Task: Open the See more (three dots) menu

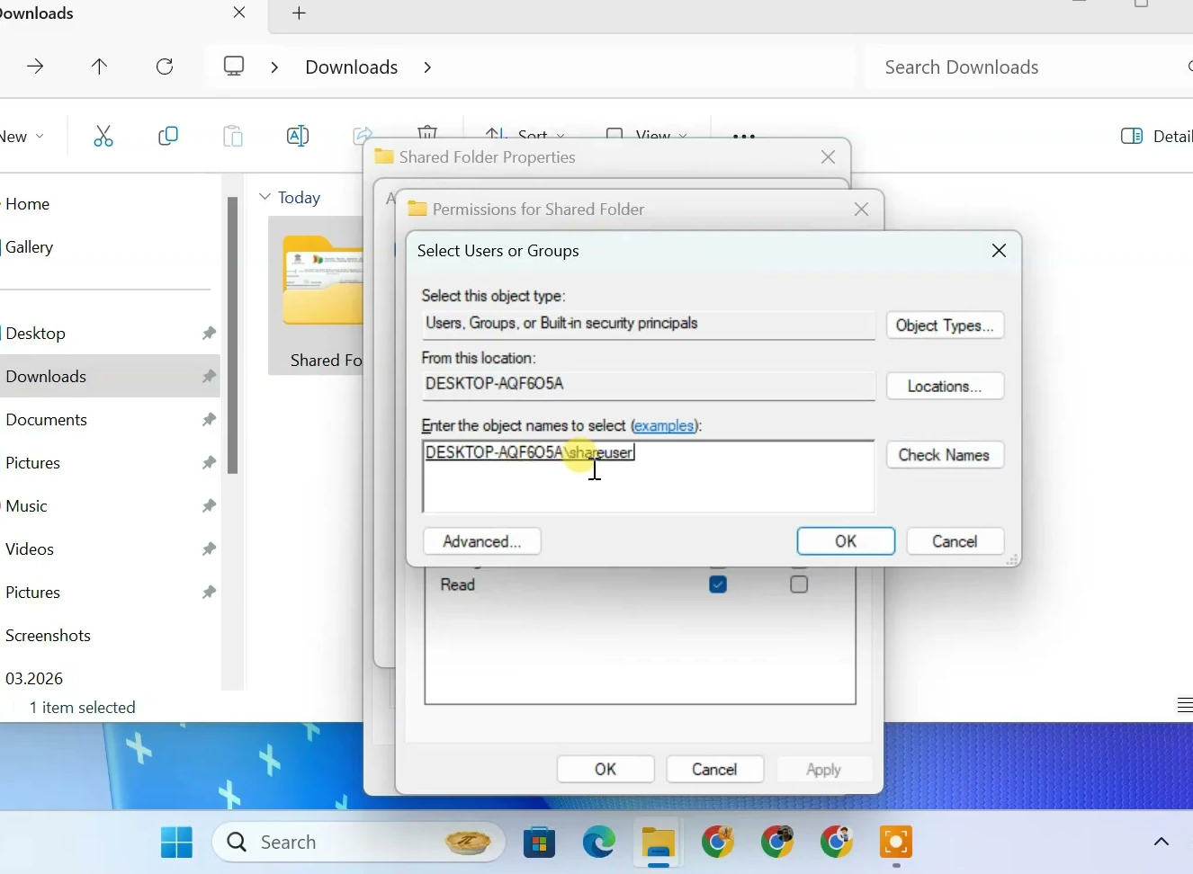Action: pyautogui.click(x=744, y=135)
